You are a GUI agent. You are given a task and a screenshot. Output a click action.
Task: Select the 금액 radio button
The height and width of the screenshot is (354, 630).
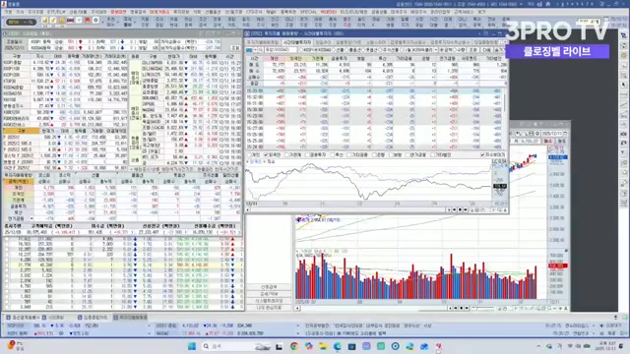442,50
